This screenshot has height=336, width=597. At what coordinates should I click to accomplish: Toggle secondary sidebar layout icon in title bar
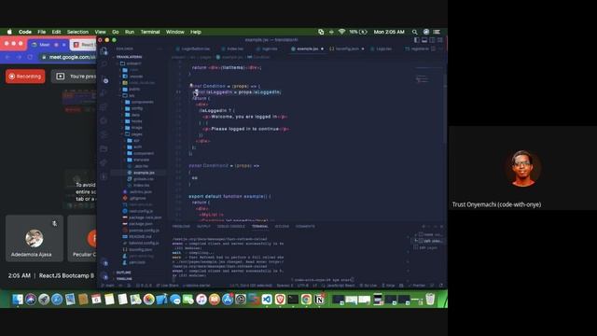pos(432,39)
